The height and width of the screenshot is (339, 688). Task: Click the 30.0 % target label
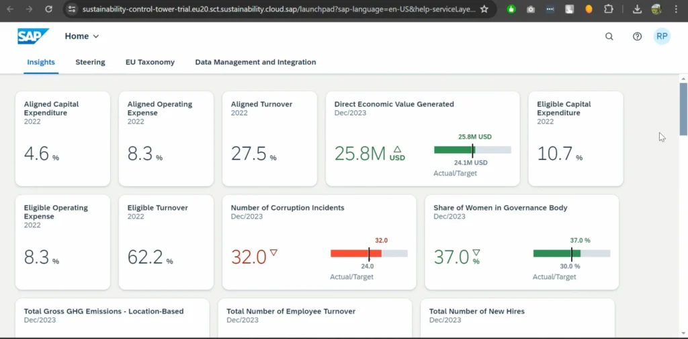570,266
